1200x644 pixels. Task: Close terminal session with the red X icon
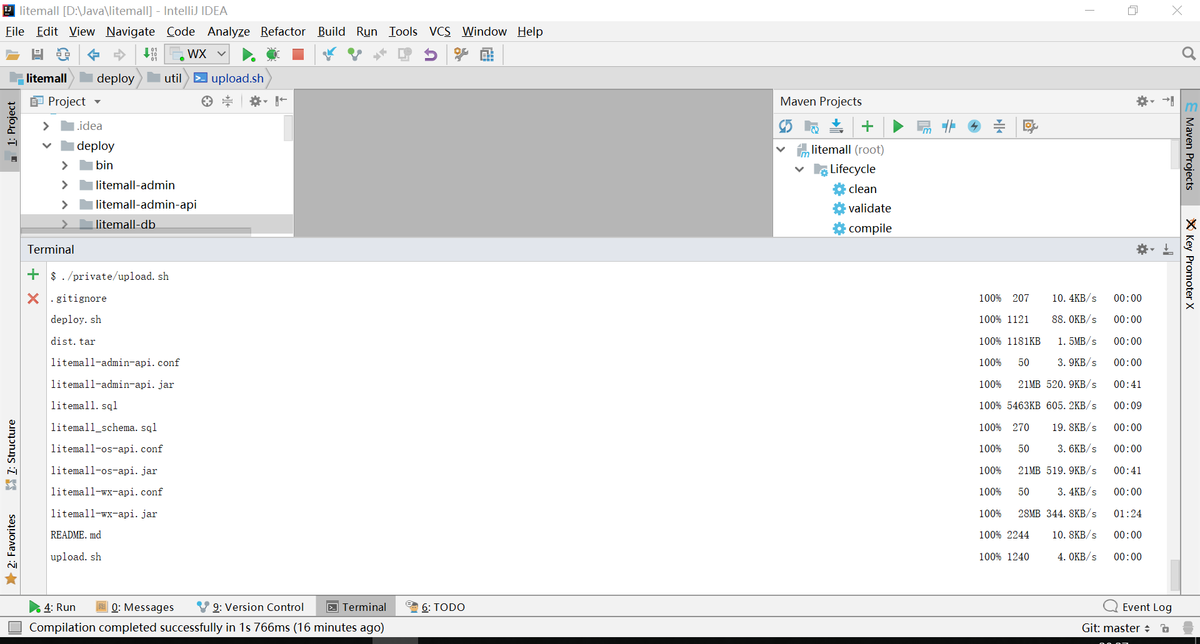33,299
